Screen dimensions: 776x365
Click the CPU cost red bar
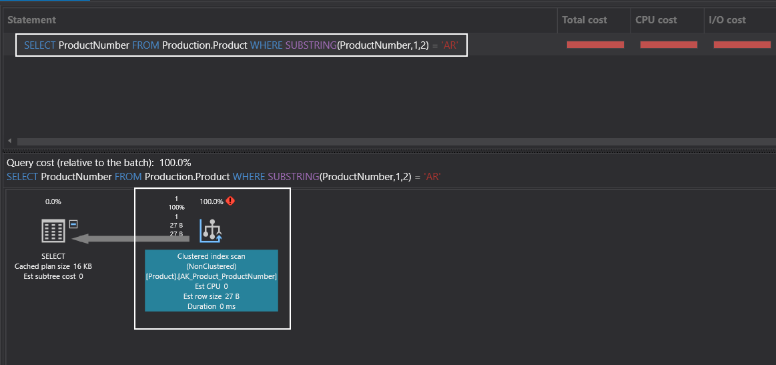click(669, 45)
